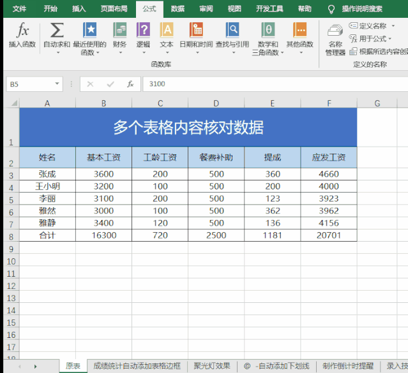Viewport: 408px width, 373px height.
Task: Expand the AutoSum dropdown arrow
Action: point(58,52)
